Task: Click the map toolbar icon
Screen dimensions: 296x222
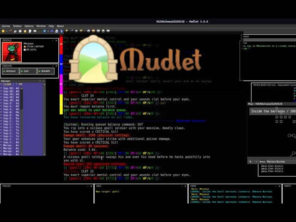Action: [x=56, y=31]
